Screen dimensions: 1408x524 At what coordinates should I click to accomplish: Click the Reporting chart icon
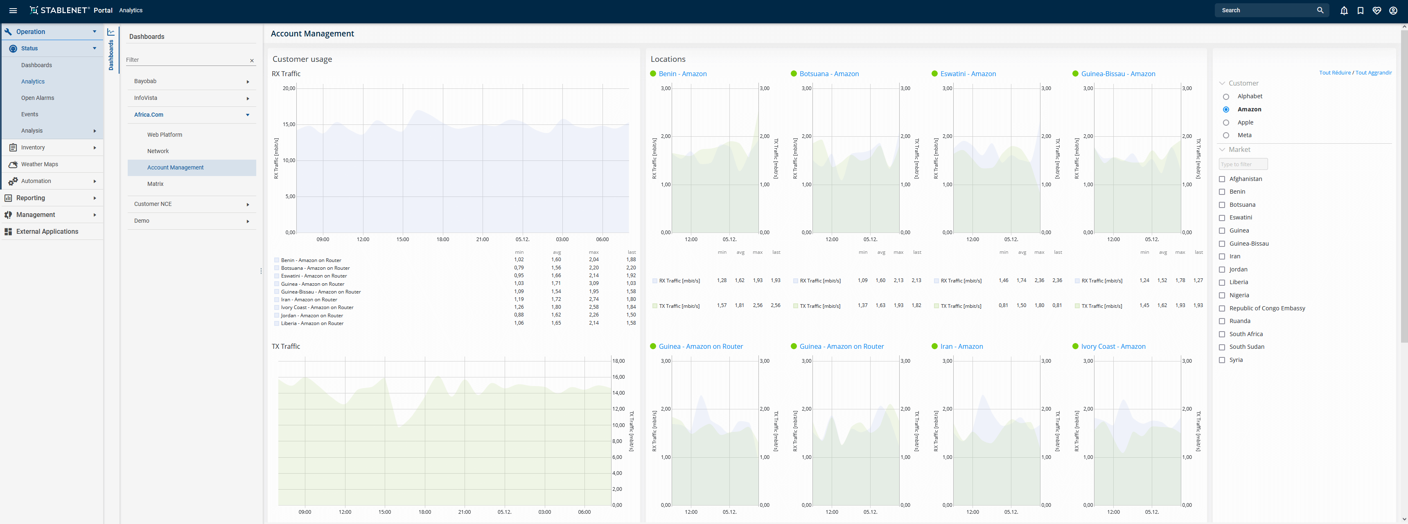tap(8, 199)
